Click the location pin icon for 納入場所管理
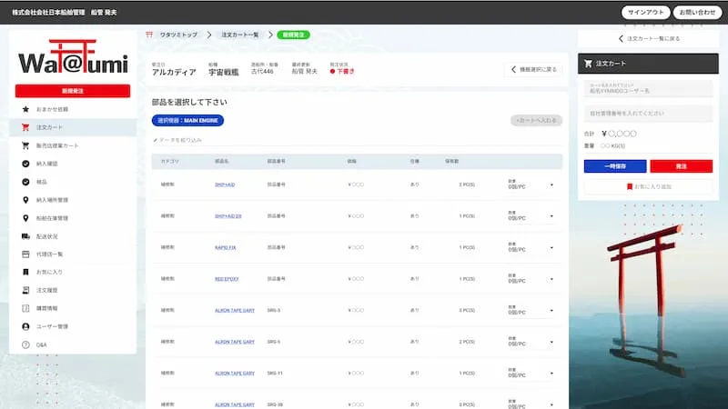The height and width of the screenshot is (409, 728). (25, 200)
